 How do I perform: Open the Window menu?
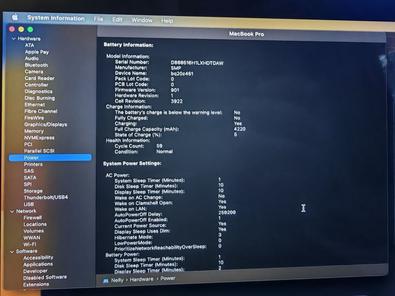(x=142, y=20)
